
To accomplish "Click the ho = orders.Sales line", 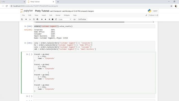I will 63,45.
